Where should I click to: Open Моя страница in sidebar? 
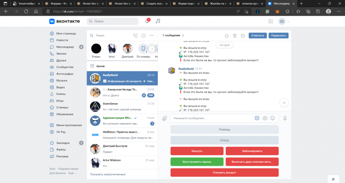tap(66, 34)
